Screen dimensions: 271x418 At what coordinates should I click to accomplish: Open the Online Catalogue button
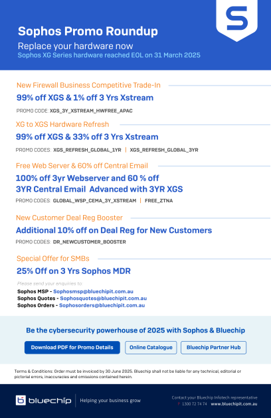(x=151, y=348)
